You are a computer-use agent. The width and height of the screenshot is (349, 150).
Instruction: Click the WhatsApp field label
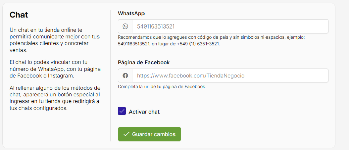tap(131, 13)
